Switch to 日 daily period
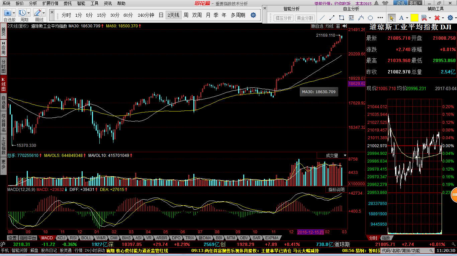 [x=161, y=15]
